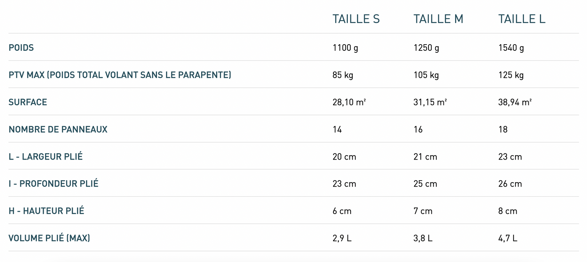Select the 2,9 L folded volume value

342,238
